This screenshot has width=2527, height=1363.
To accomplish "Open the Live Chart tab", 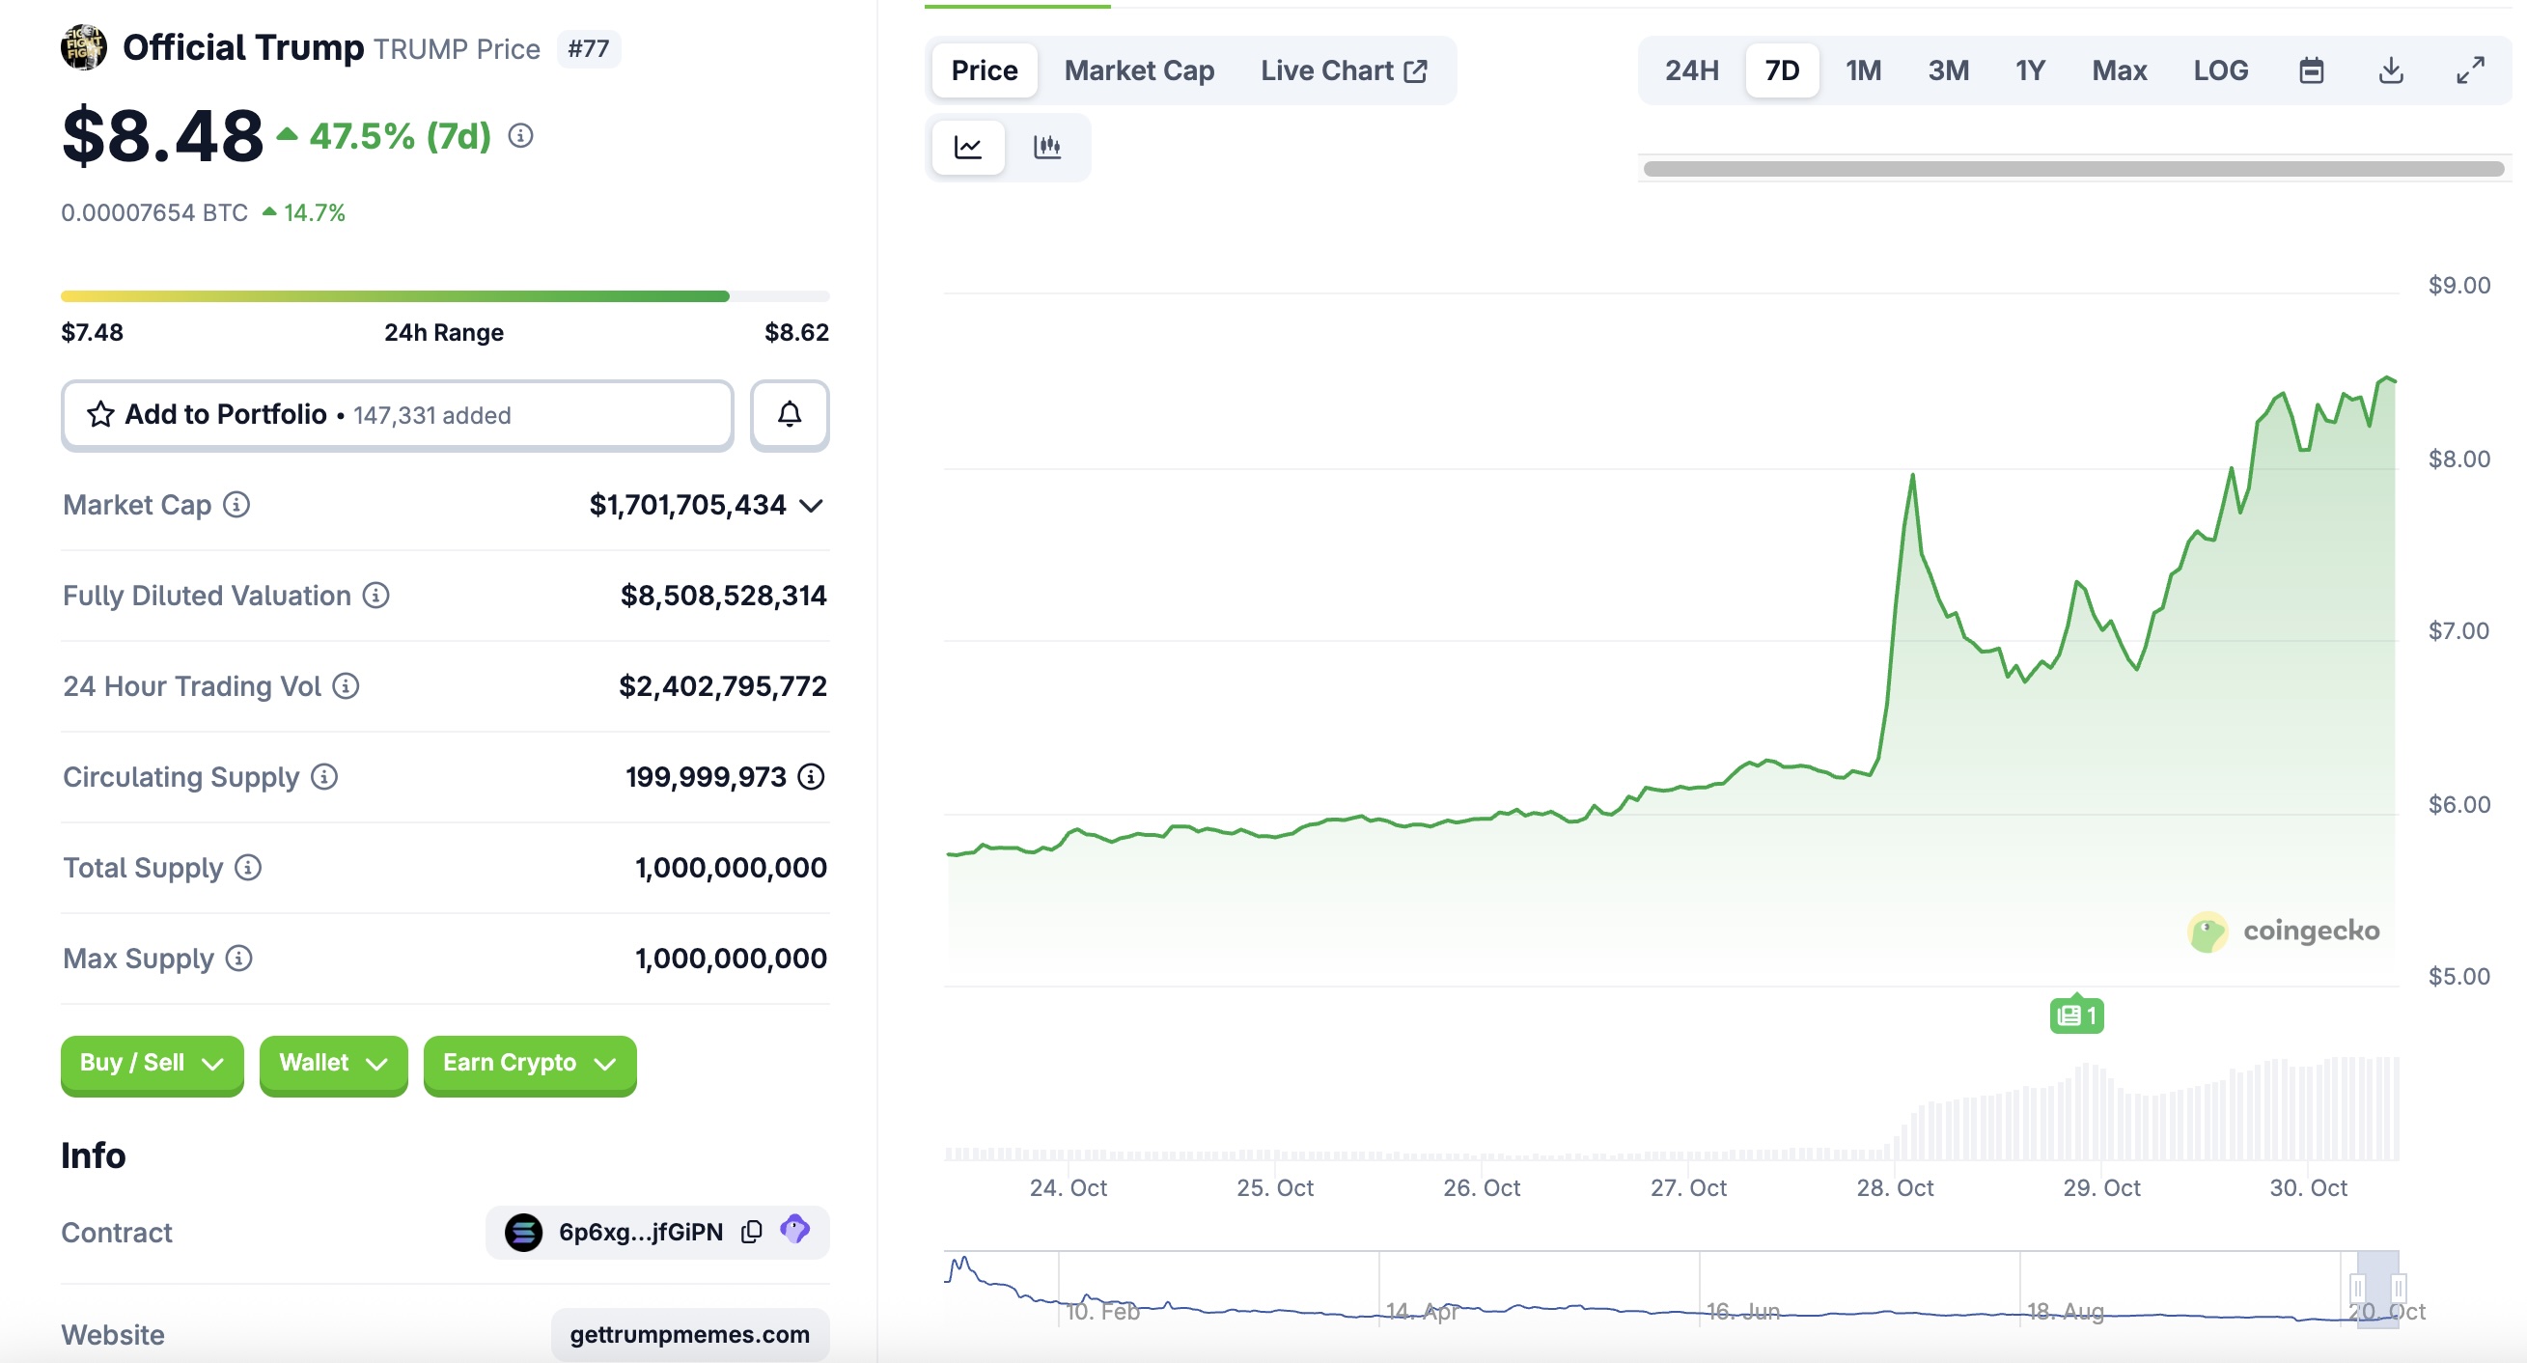I will (1342, 70).
